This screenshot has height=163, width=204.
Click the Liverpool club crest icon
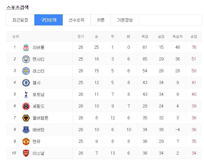tap(26, 47)
